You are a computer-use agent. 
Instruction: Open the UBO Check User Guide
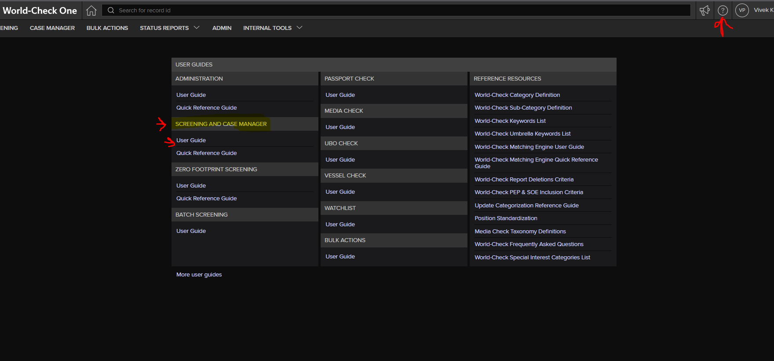pyautogui.click(x=340, y=160)
